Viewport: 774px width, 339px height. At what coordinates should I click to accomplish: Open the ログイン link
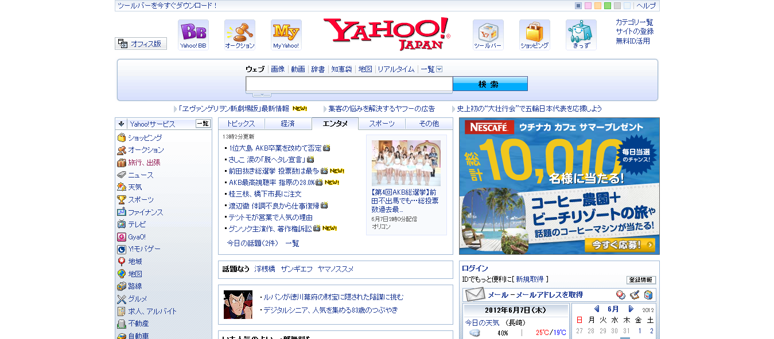(x=475, y=268)
